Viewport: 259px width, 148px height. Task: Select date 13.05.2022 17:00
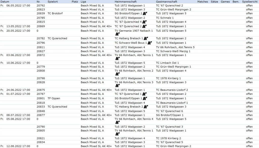coord(18,27)
